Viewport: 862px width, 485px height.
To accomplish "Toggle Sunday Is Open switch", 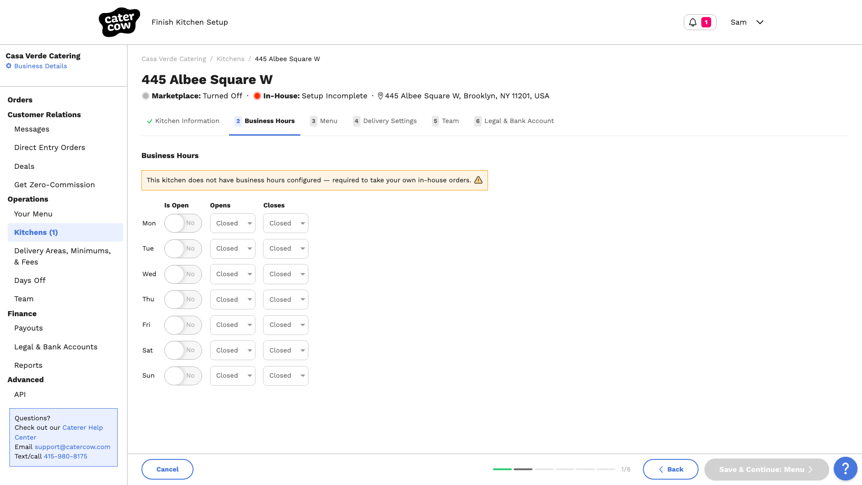I will pos(183,376).
